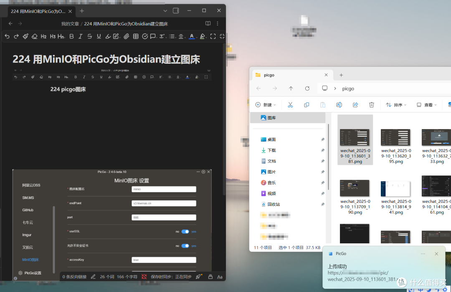451x292 pixels.
Task: Rename the selected file in Explorer
Action: point(339,105)
